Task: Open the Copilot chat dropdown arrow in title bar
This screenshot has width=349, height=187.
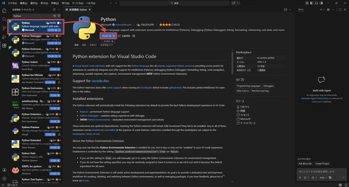Action: point(238,3)
